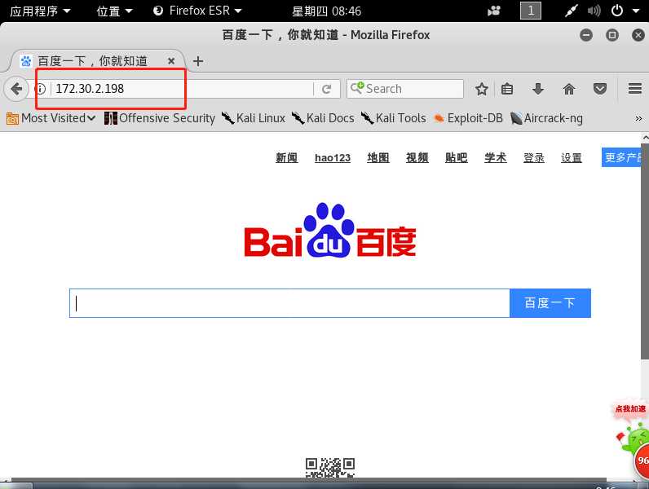Open the Kali Docs bookmark
The height and width of the screenshot is (489, 649).
point(323,118)
